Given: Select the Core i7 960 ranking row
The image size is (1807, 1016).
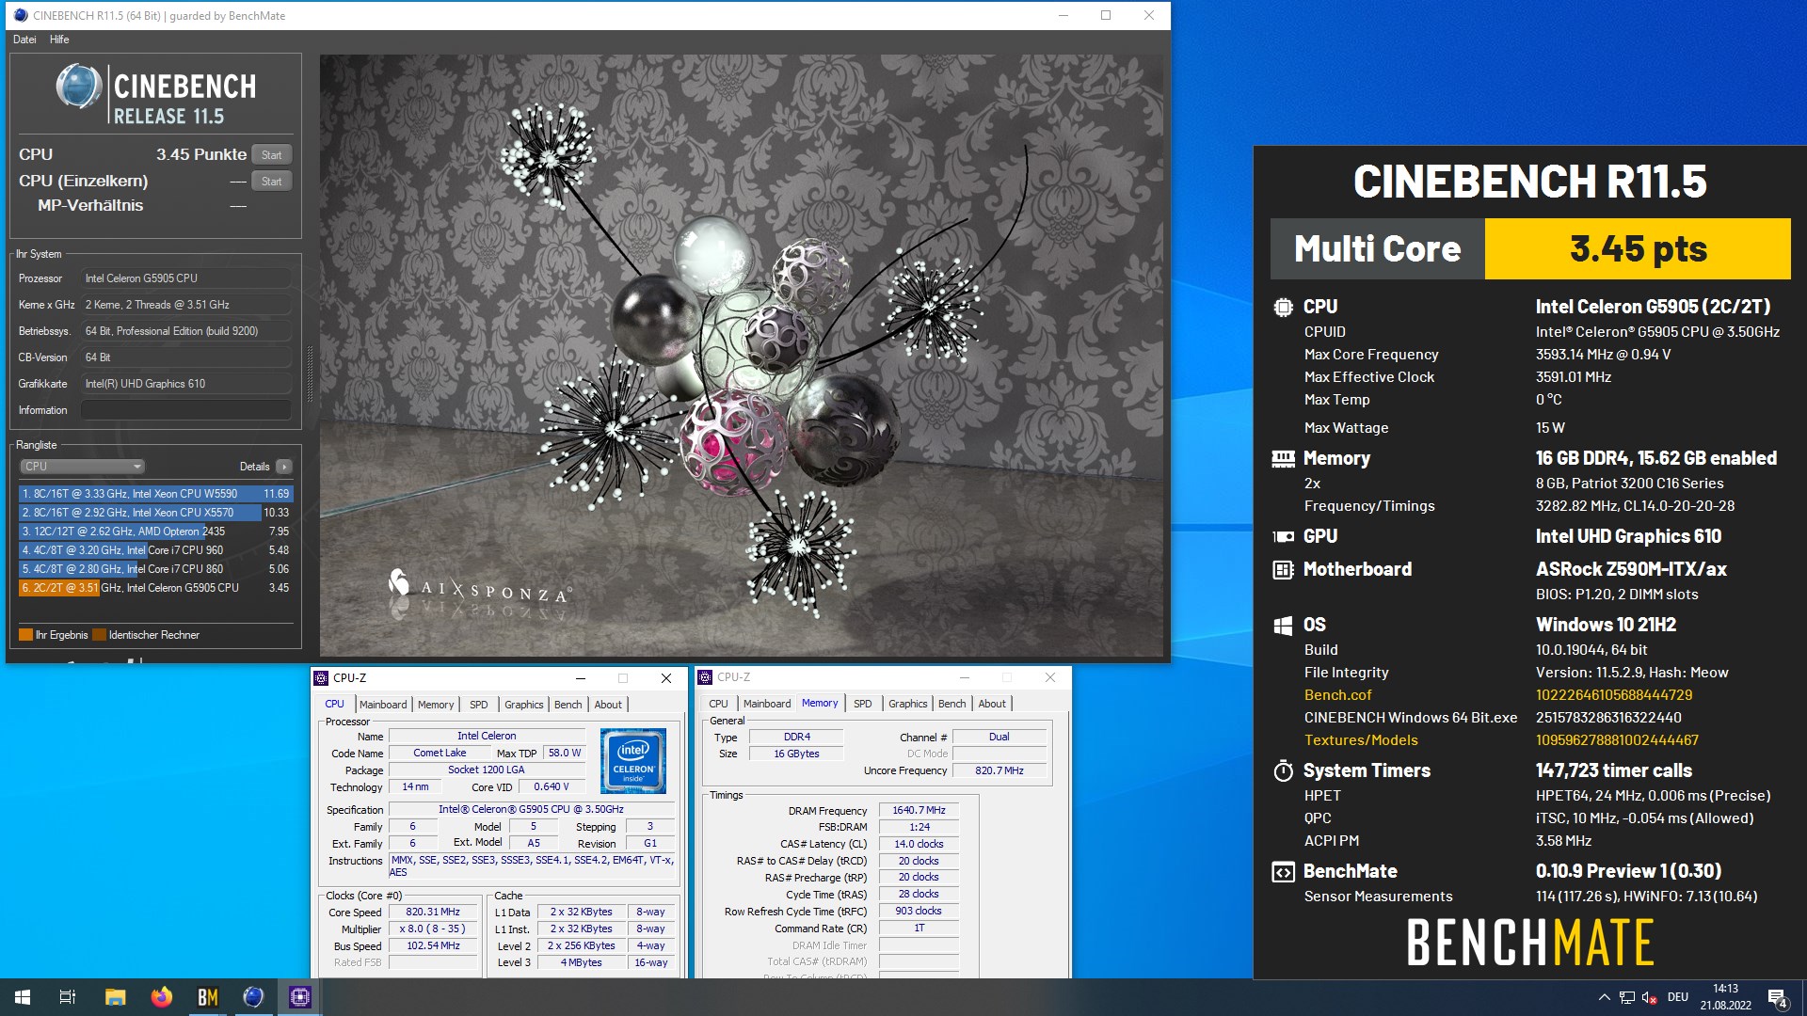Looking at the screenshot, I should coord(155,550).
